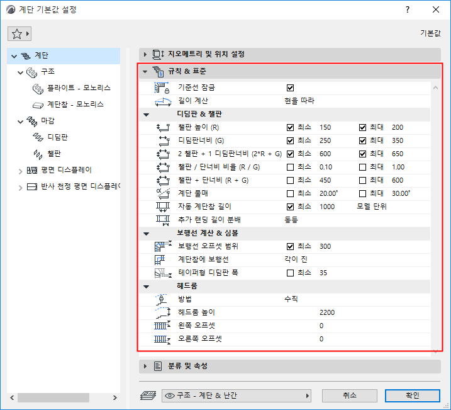
Task: Toggle 디딤판너비 (G) 최소 checkbox
Action: [290, 141]
